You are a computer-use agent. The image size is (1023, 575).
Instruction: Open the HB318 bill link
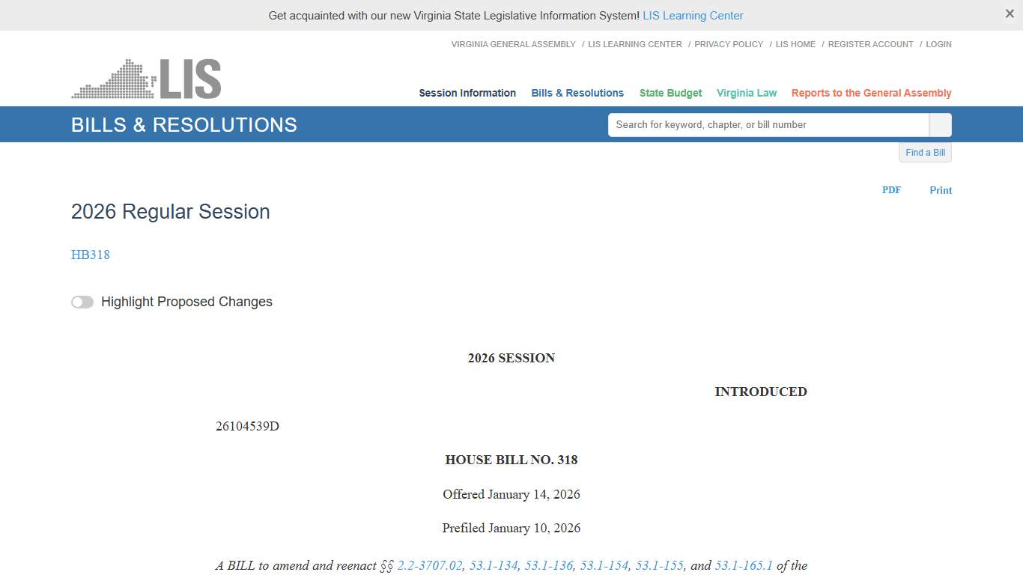coord(90,255)
